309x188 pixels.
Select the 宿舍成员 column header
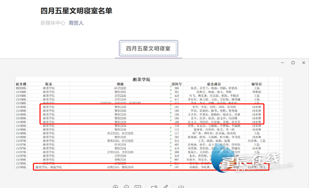coord(214,84)
